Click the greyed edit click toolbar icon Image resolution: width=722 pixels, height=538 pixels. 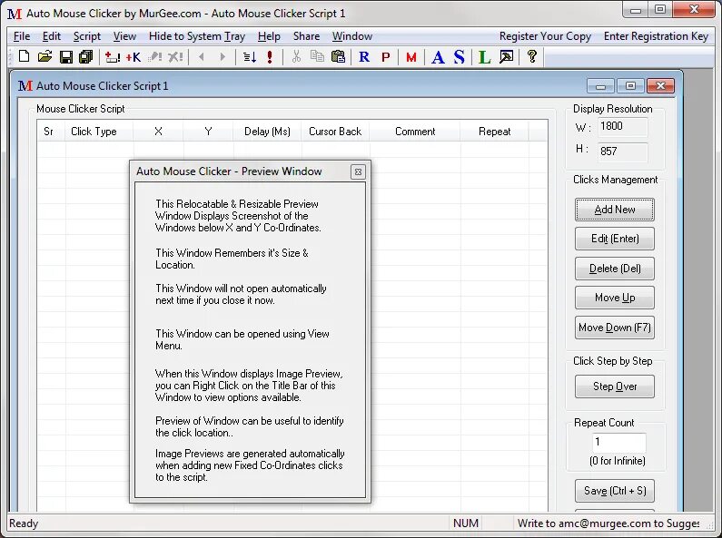[154, 57]
